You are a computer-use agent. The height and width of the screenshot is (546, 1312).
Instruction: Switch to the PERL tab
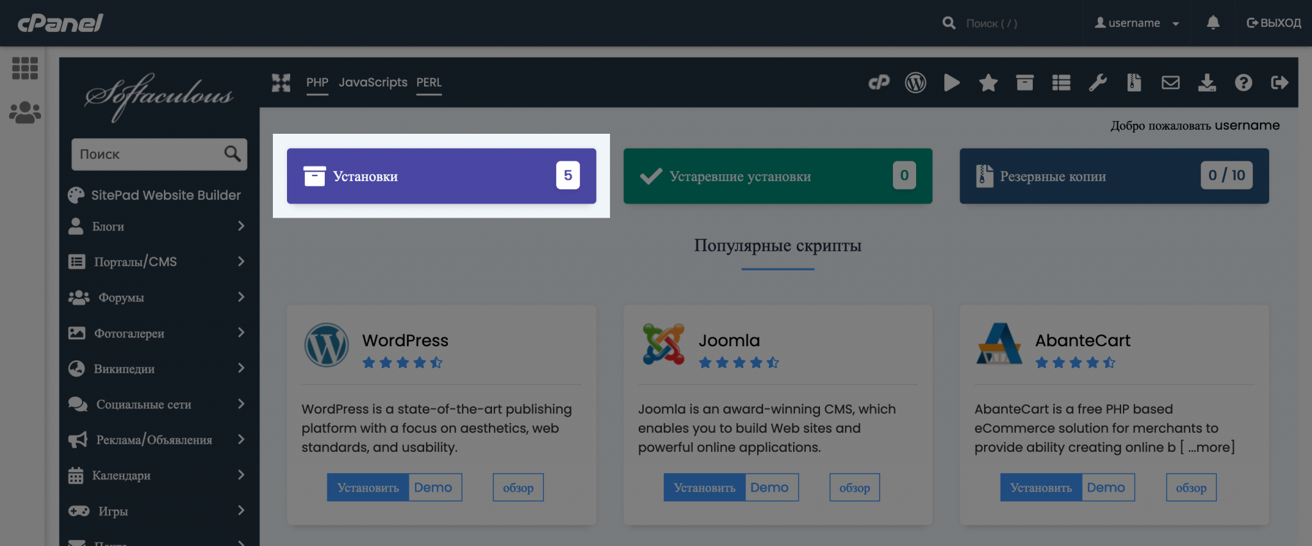429,83
